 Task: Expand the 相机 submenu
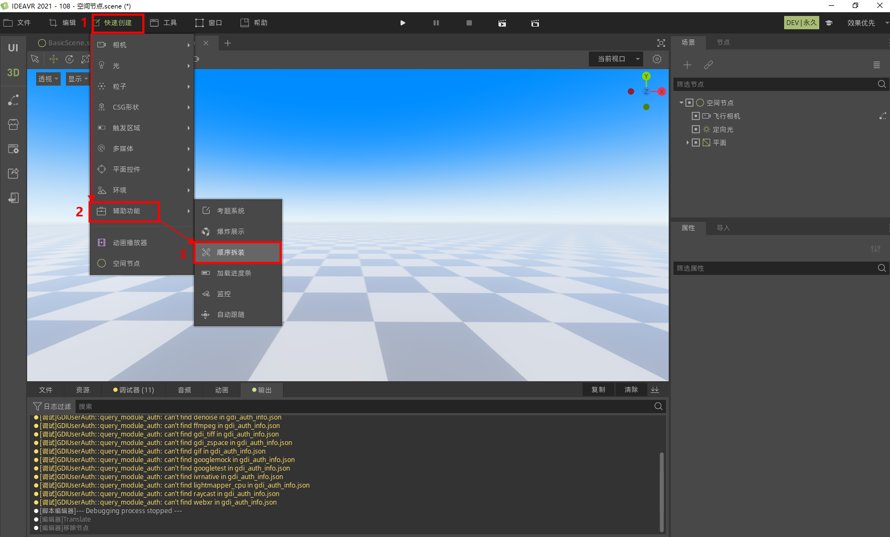pos(143,45)
